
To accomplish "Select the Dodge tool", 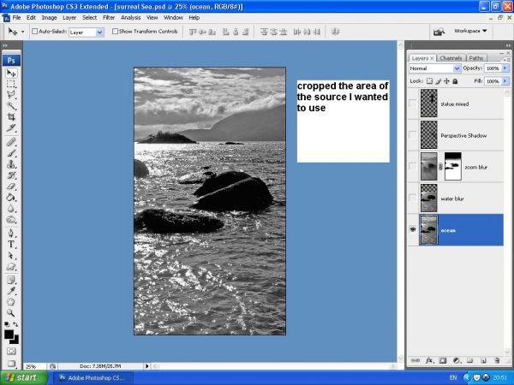I will click(11, 220).
